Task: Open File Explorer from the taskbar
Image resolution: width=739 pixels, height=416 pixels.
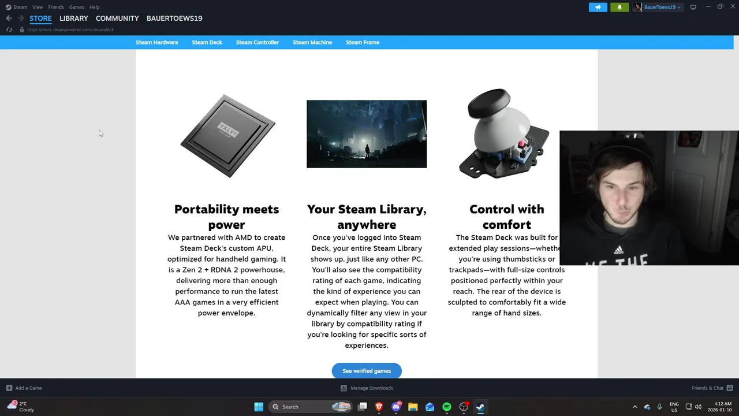Action: pos(413,407)
